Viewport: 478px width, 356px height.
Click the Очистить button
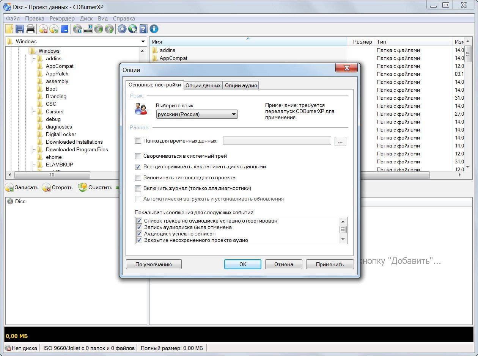[96, 187]
